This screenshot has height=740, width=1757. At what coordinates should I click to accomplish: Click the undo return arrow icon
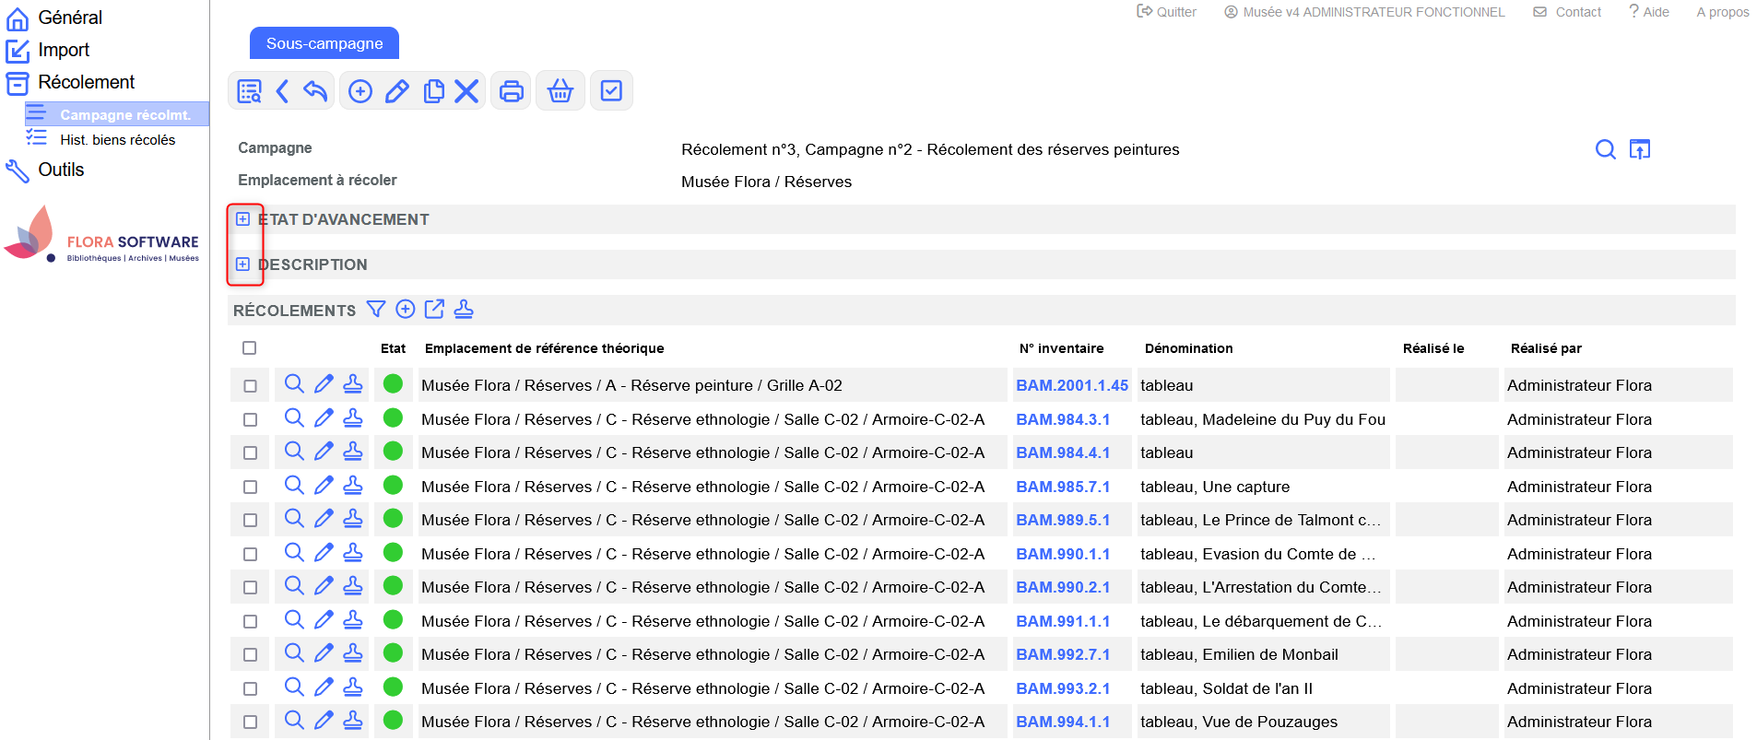tap(315, 91)
